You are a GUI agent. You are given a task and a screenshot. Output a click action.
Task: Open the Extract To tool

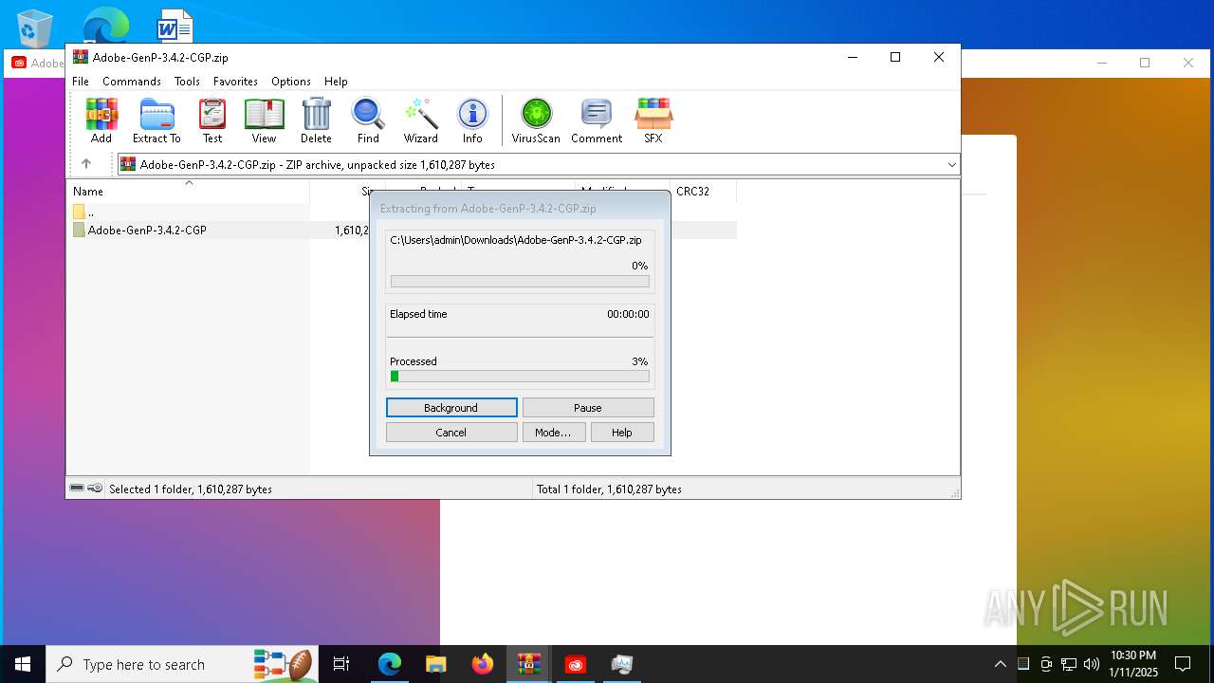point(156,120)
